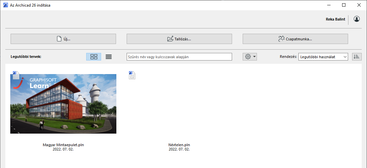Click the filter by name or keywords field
This screenshot has width=367, height=168.
pyautogui.click(x=179, y=57)
